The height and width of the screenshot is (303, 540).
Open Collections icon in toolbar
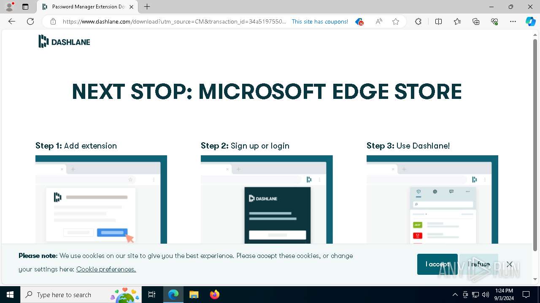tap(476, 21)
